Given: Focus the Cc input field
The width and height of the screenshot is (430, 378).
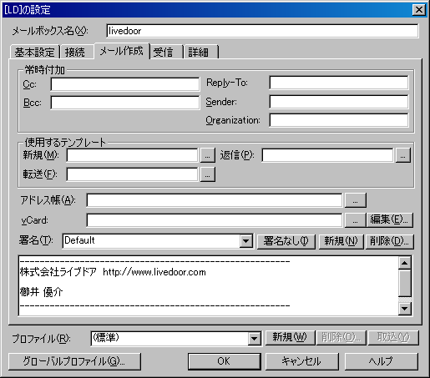Looking at the screenshot, I should pyautogui.click(x=125, y=84).
